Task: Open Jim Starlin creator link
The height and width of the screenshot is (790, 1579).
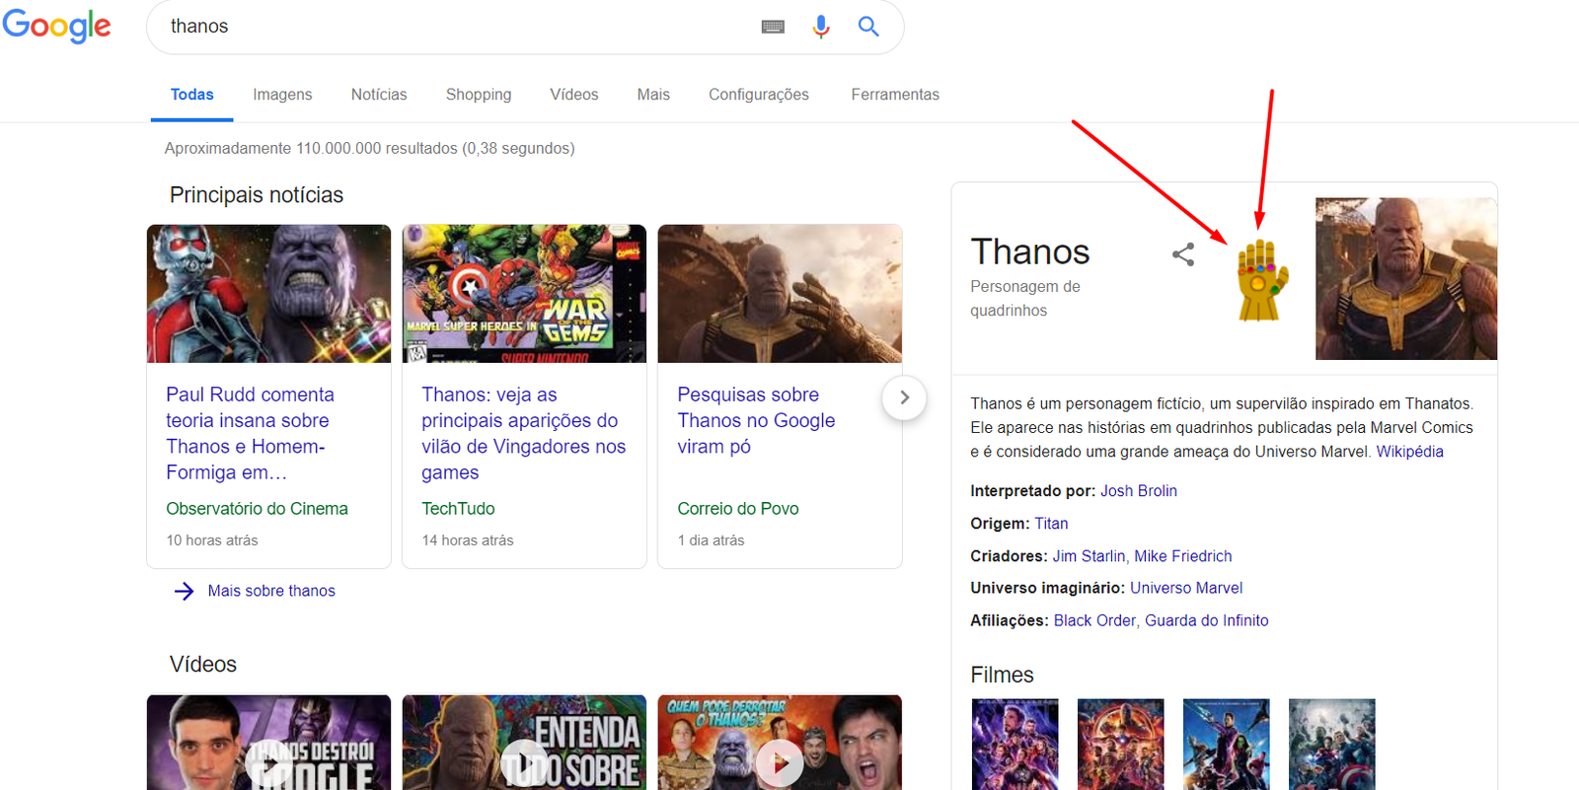Action: [1089, 556]
